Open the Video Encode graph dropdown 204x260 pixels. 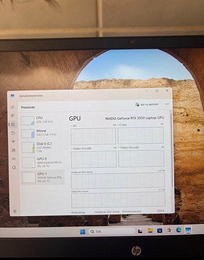click(x=81, y=148)
